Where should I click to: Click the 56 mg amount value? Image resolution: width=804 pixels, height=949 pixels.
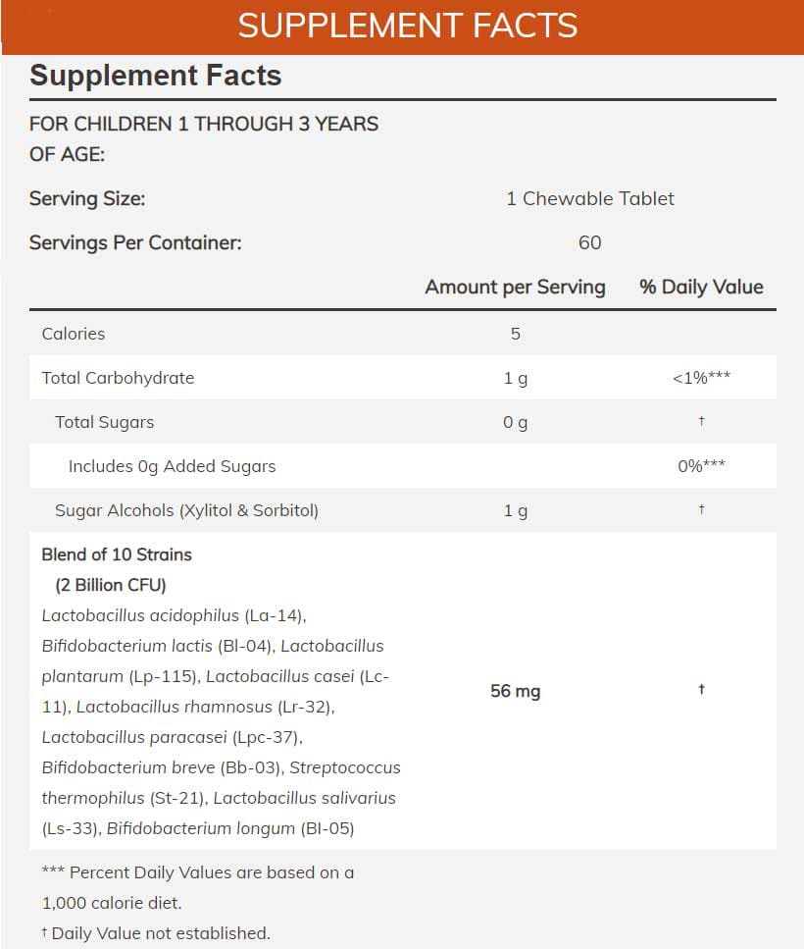(x=515, y=691)
